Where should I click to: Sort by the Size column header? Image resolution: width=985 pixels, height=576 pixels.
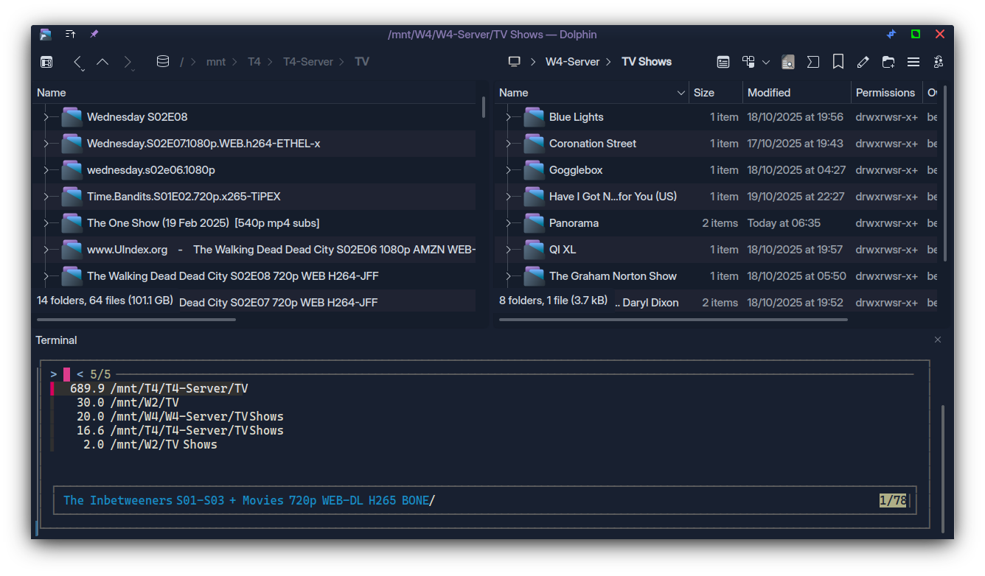pos(704,93)
